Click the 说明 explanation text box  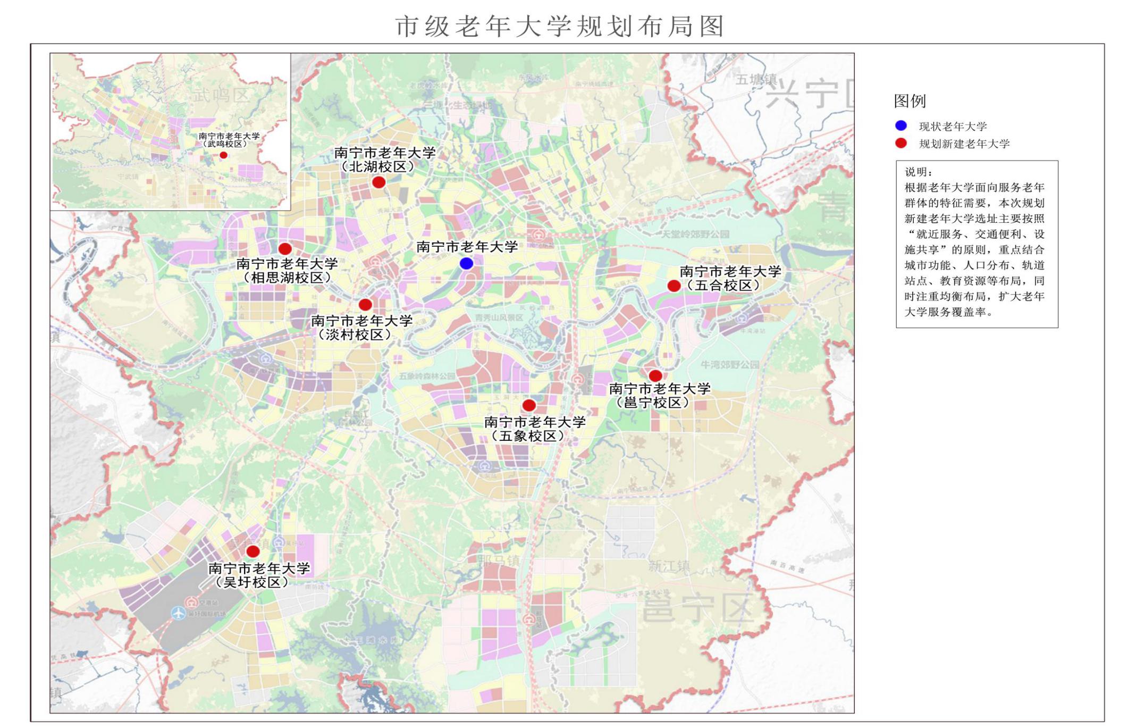[977, 244]
